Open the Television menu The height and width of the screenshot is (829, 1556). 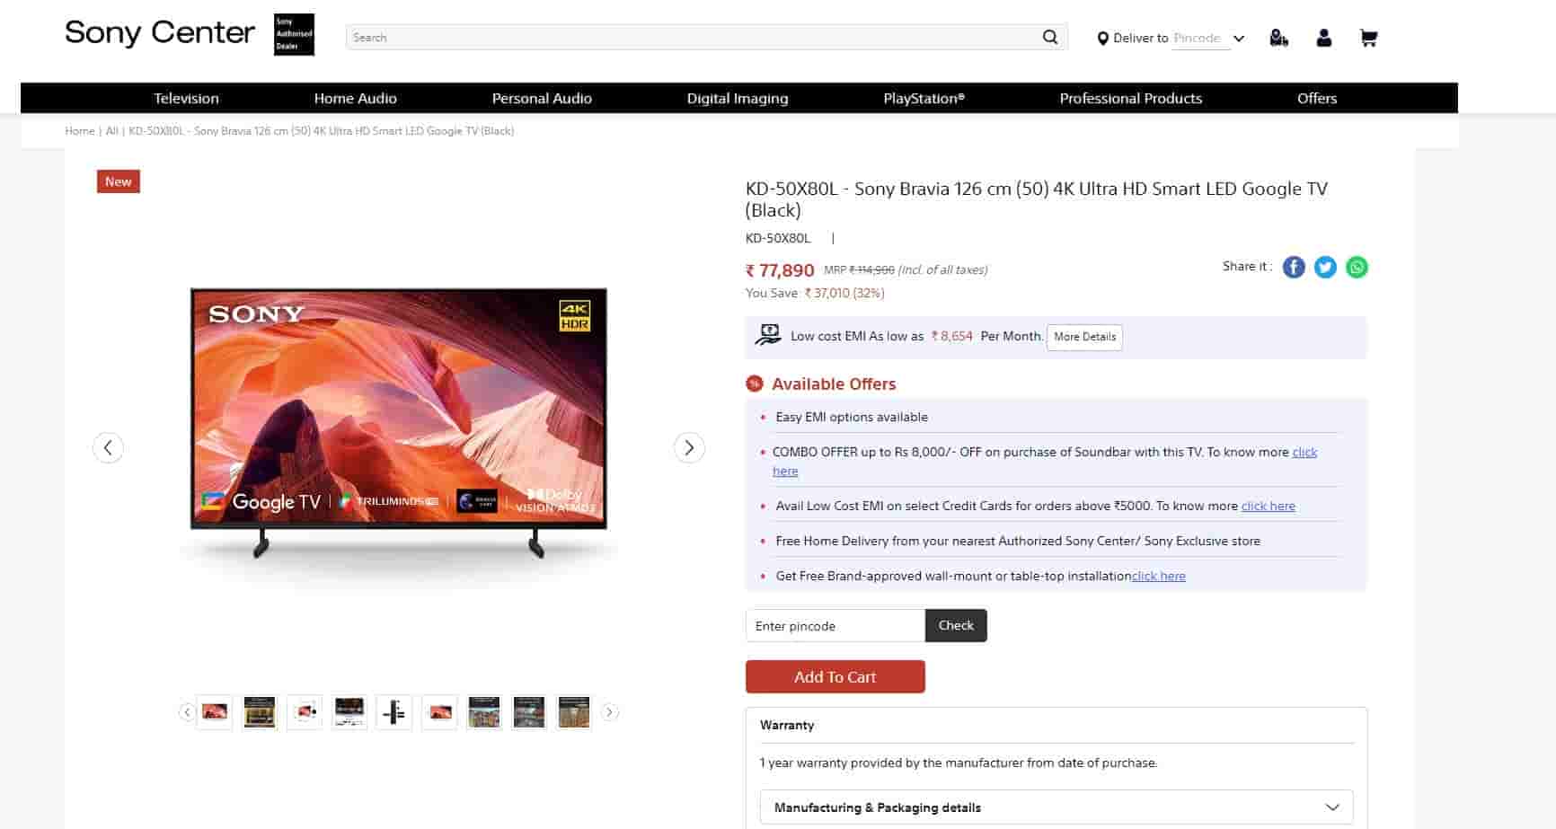tap(186, 98)
